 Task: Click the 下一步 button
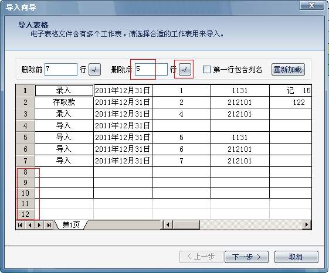click(246, 257)
